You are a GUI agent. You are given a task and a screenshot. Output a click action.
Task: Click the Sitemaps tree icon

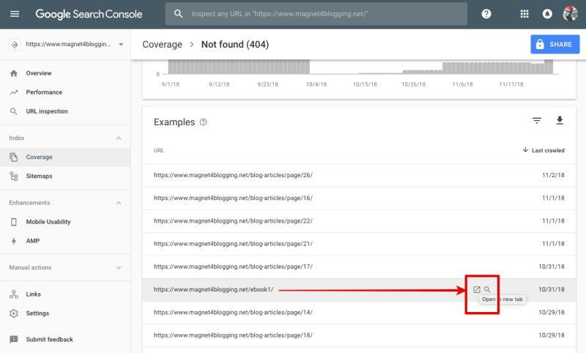click(x=14, y=176)
